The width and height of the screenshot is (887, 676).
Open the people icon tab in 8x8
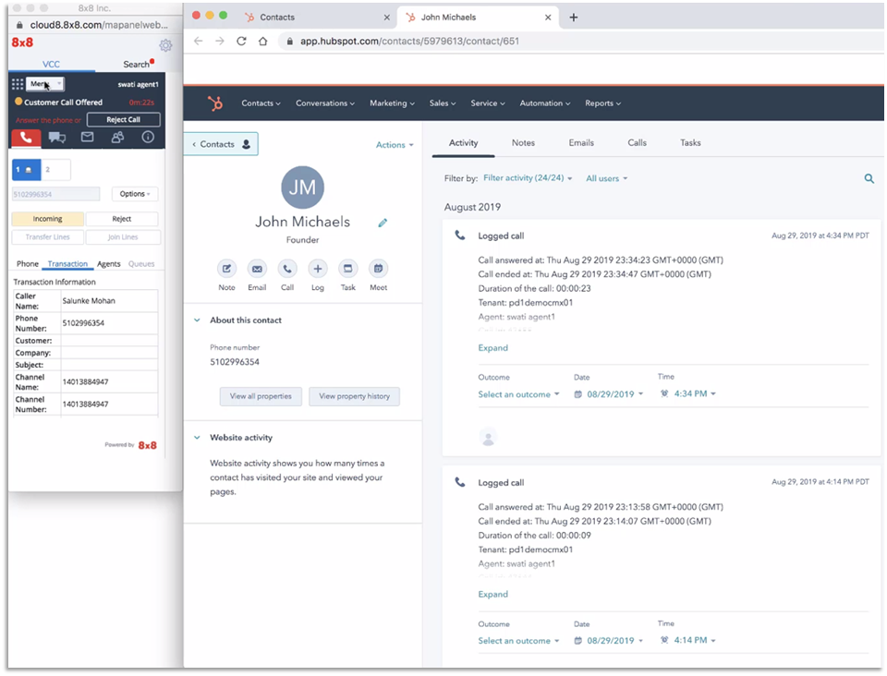point(117,138)
